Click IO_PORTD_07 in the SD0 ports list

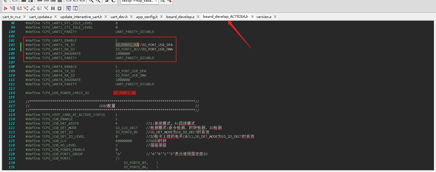135,163
